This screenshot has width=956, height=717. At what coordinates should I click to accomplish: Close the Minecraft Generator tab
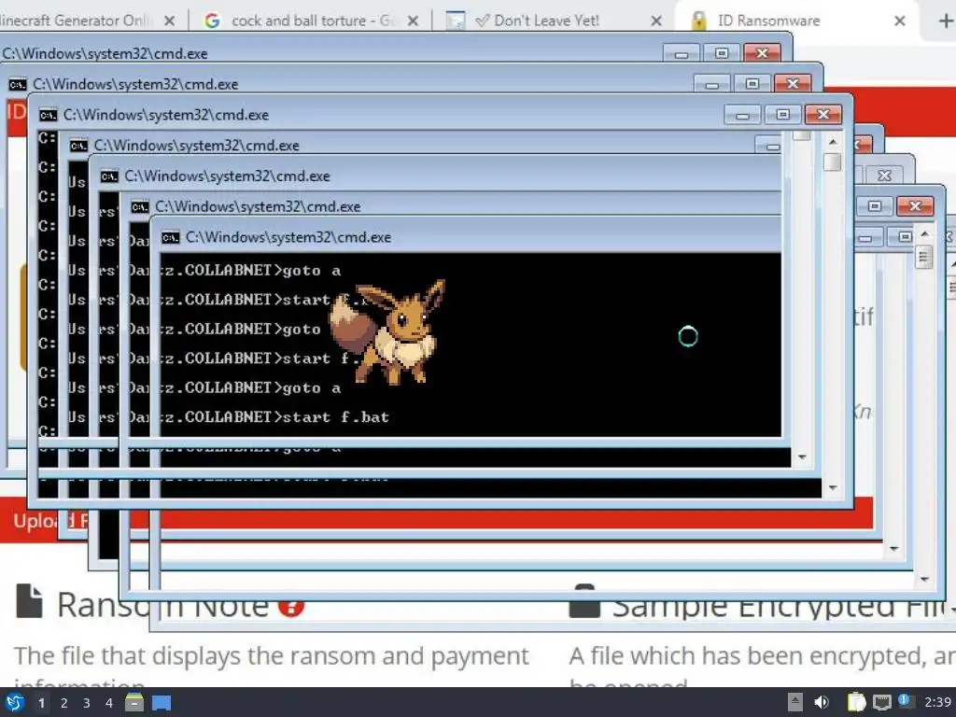point(170,21)
